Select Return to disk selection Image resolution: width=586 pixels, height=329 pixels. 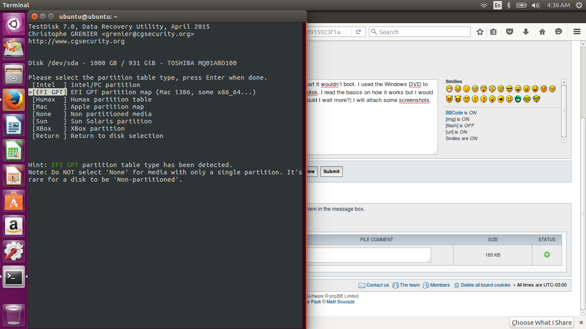pyautogui.click(x=98, y=136)
